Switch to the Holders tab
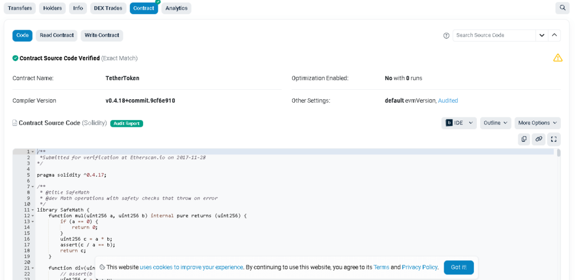 tap(52, 8)
